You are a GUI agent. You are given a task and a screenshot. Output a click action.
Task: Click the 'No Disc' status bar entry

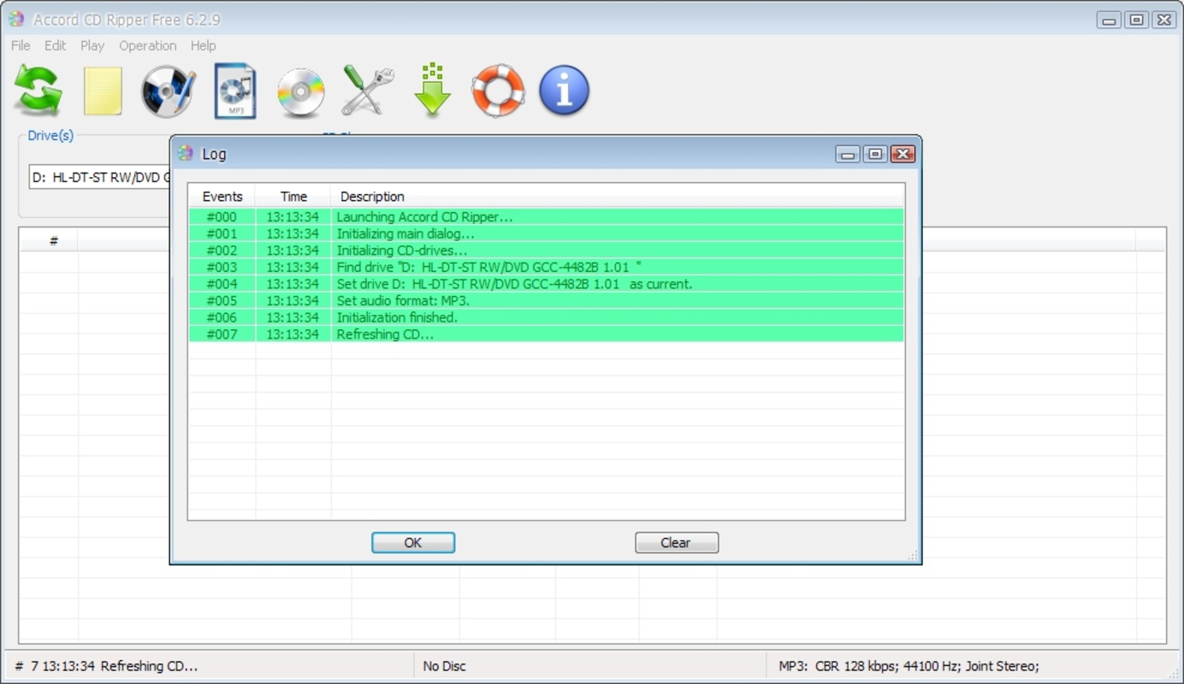click(445, 666)
